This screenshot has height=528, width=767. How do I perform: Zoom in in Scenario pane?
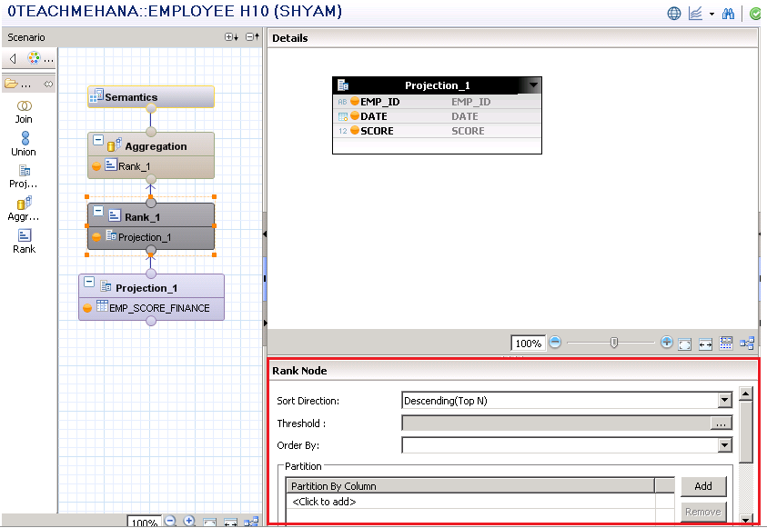tap(189, 521)
